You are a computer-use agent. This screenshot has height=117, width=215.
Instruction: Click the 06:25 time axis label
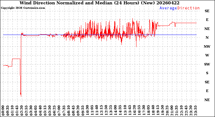(55, 110)
